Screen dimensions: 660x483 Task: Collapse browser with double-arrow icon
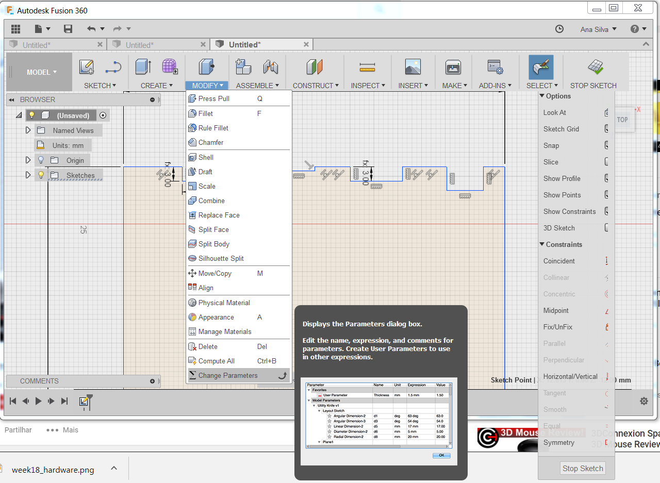tap(11, 100)
